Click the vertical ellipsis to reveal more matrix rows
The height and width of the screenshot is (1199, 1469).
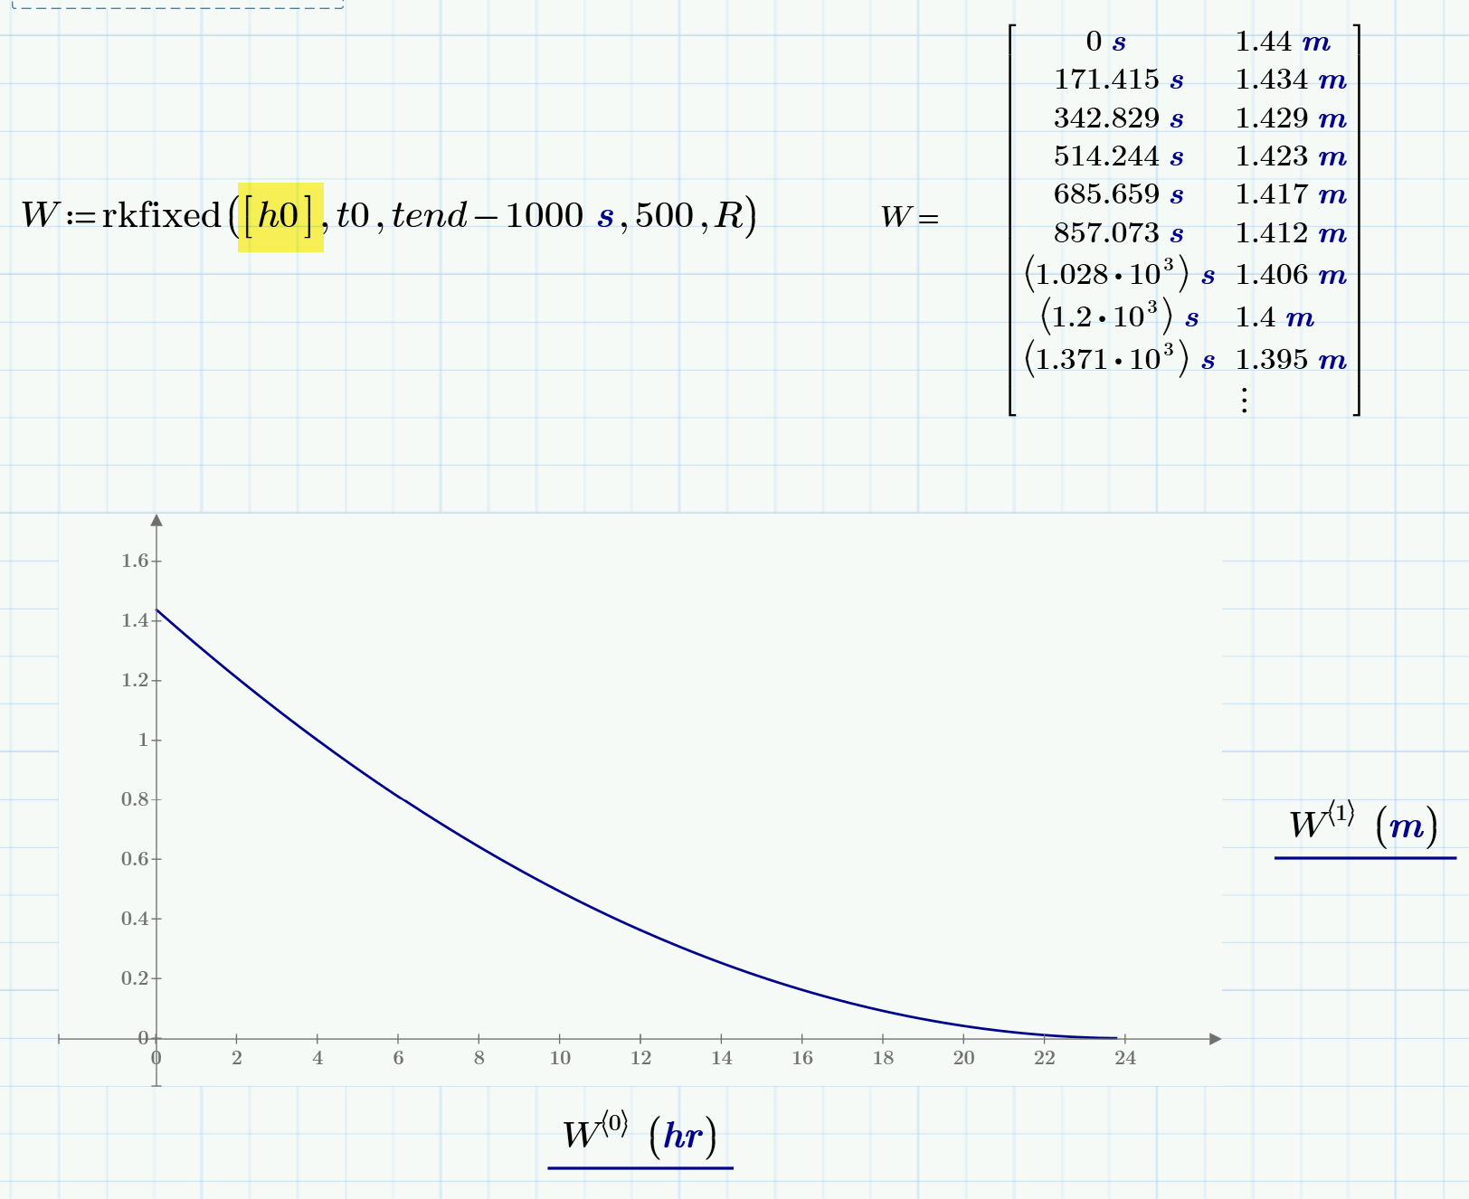[x=1243, y=398]
